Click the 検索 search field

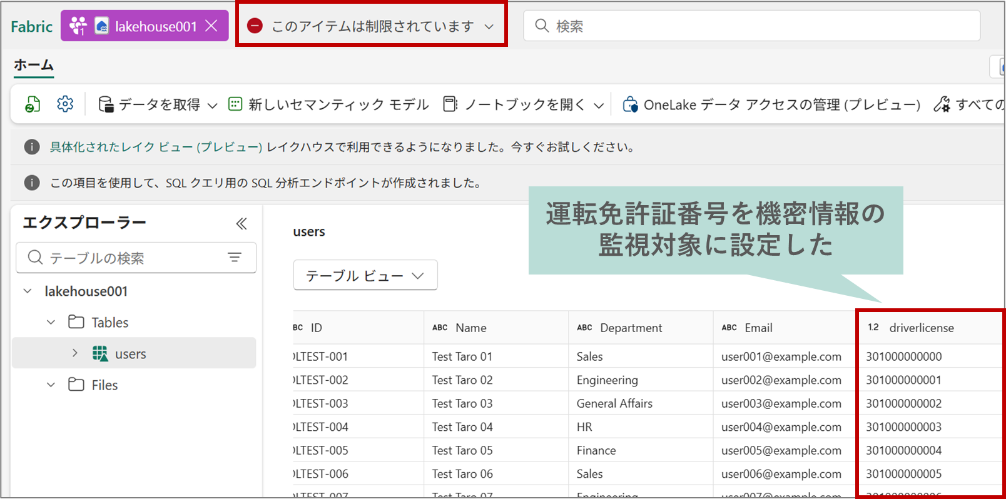[751, 26]
